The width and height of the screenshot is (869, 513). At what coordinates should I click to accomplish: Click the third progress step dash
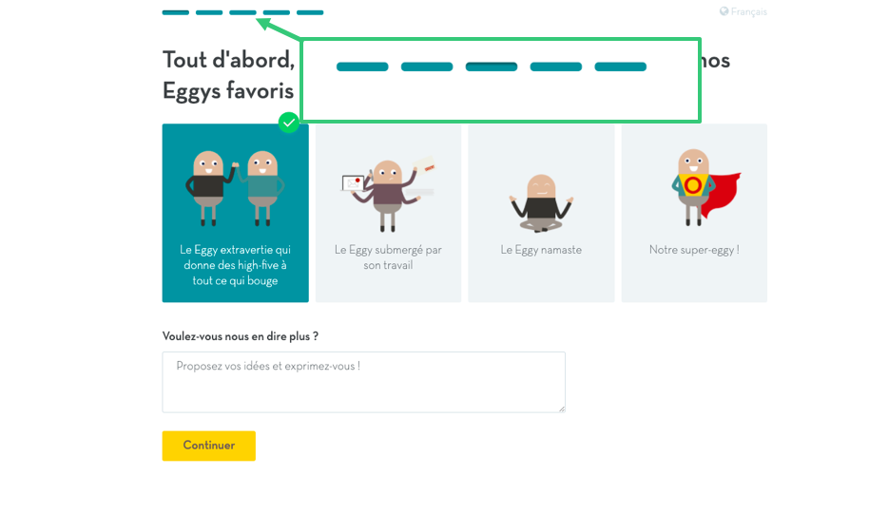point(242,12)
